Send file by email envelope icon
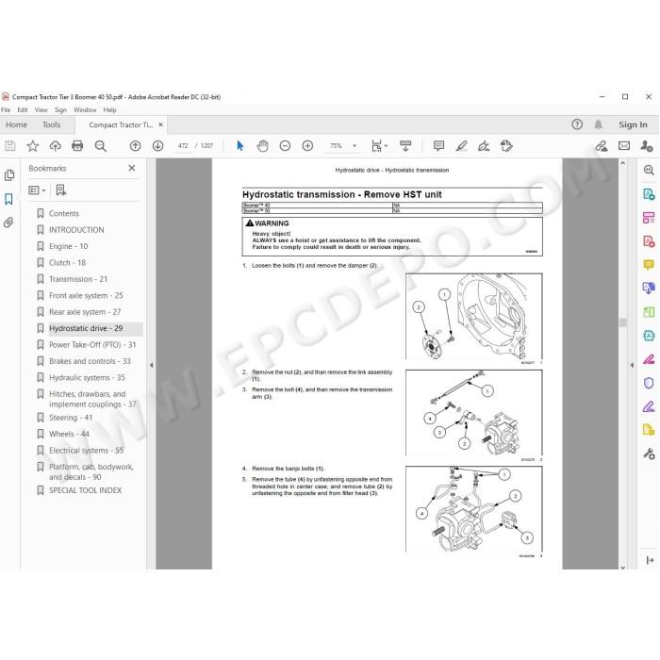The image size is (660, 660). (x=624, y=146)
